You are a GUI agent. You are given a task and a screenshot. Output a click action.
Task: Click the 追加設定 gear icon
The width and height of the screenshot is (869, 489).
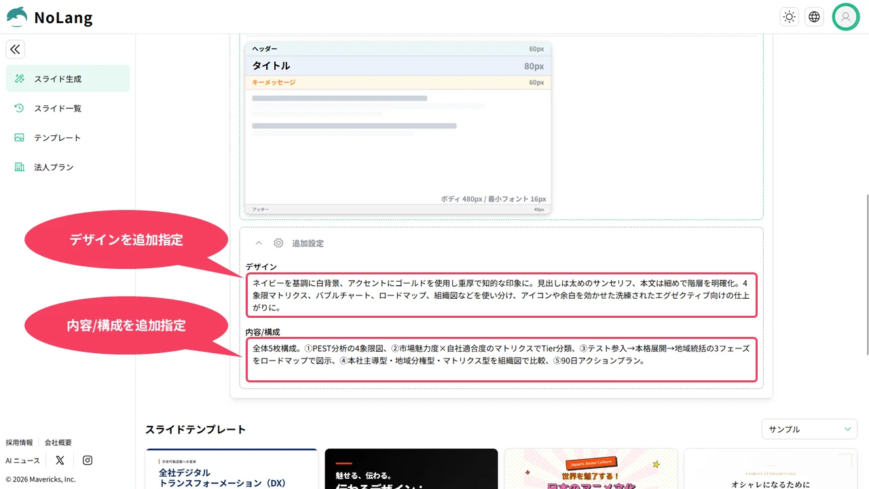[x=278, y=243]
